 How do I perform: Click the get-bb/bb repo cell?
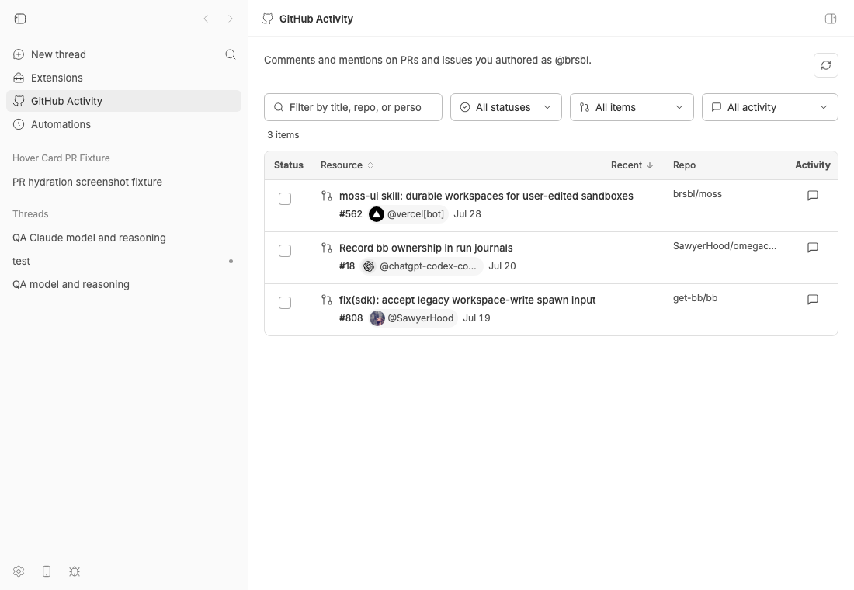(695, 298)
